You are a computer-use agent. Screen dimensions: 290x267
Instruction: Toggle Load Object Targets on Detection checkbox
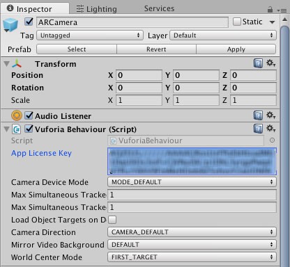[x=112, y=220]
